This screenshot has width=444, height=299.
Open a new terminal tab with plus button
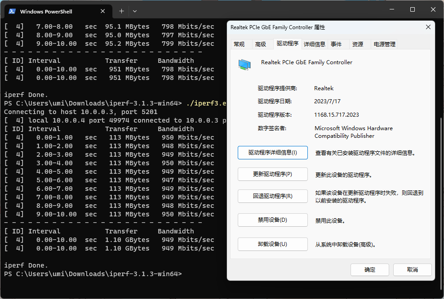pos(121,11)
